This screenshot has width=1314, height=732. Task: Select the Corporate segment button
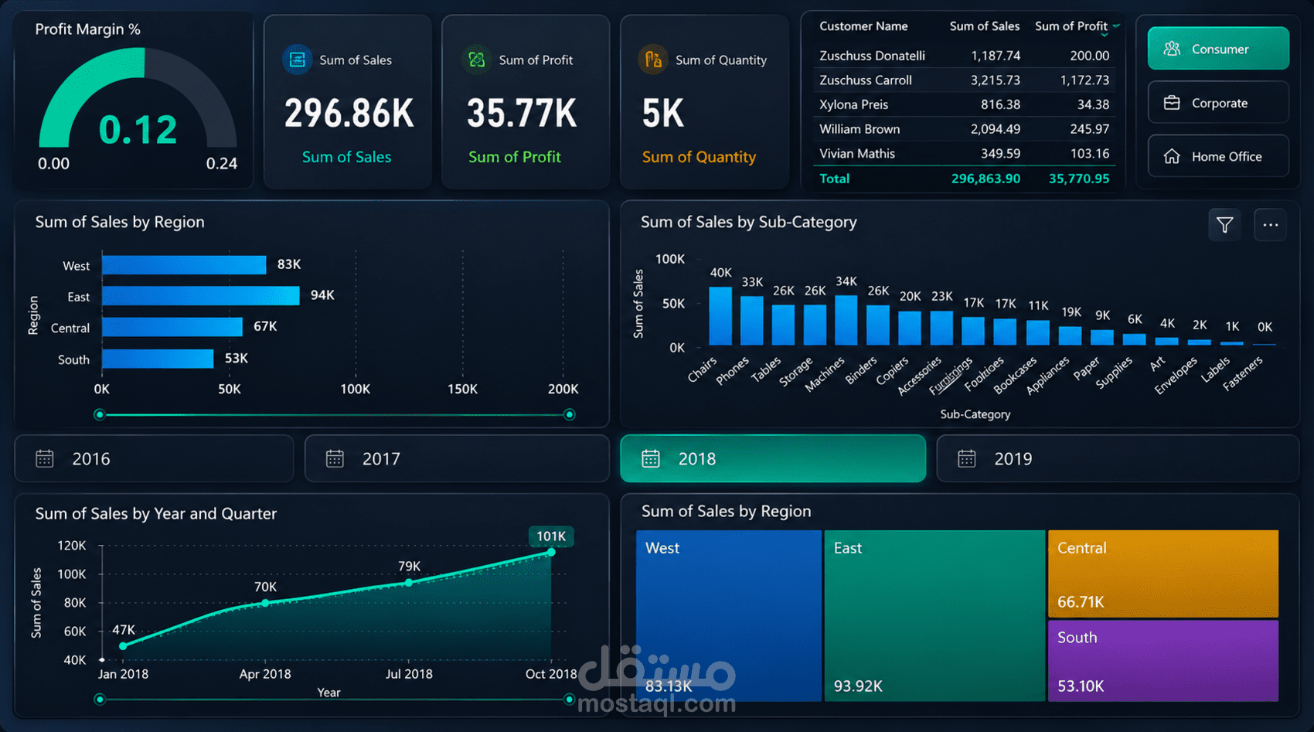click(1218, 103)
